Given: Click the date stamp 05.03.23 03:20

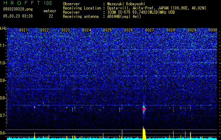Looking at the screenshot, I should click(x=18, y=16).
